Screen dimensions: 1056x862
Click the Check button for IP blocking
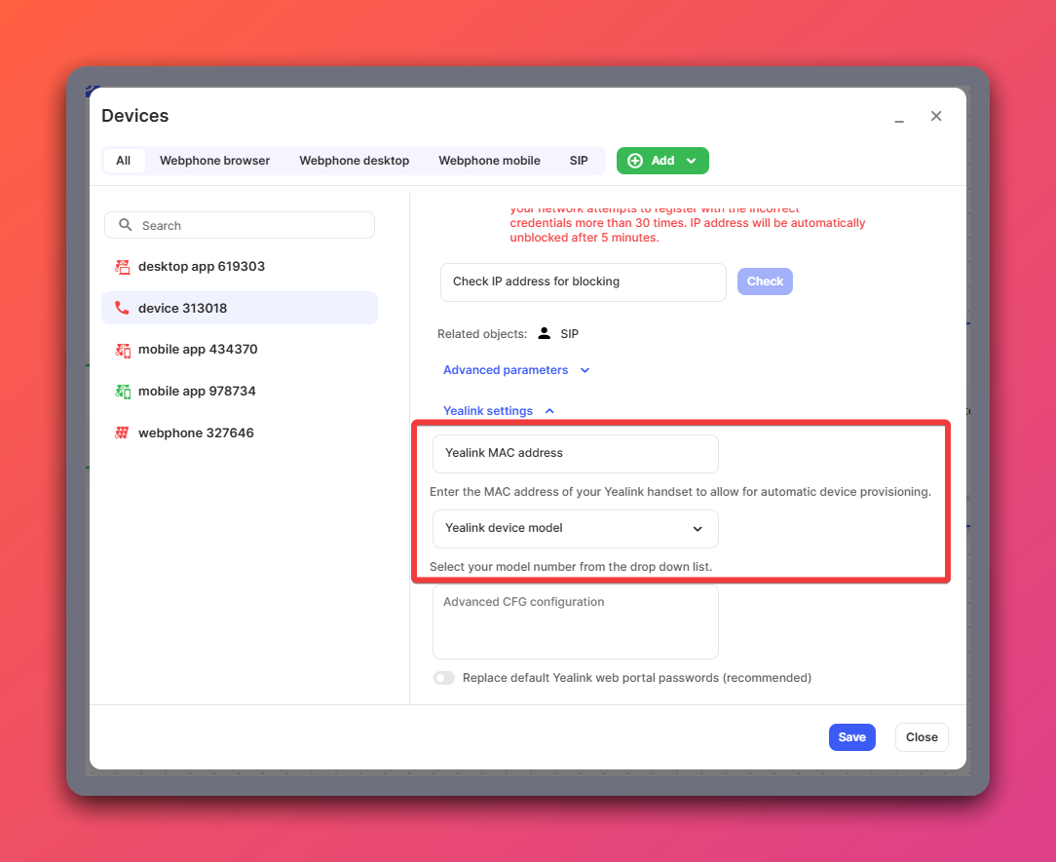tap(765, 281)
